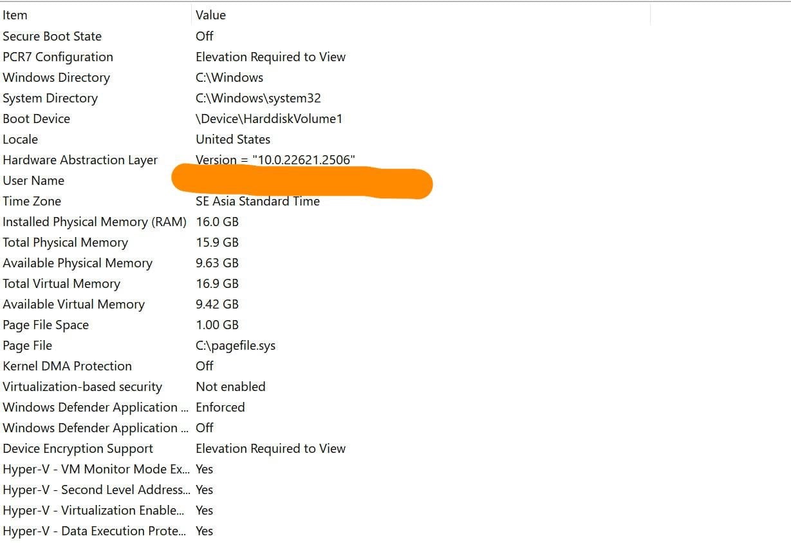791x543 pixels.
Task: Click the Total Virtual Memory item
Action: 62,283
